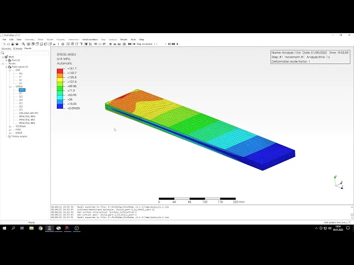The image size is (354, 265).
Task: Collapse the DISP field output node
Action: pos(10,70)
